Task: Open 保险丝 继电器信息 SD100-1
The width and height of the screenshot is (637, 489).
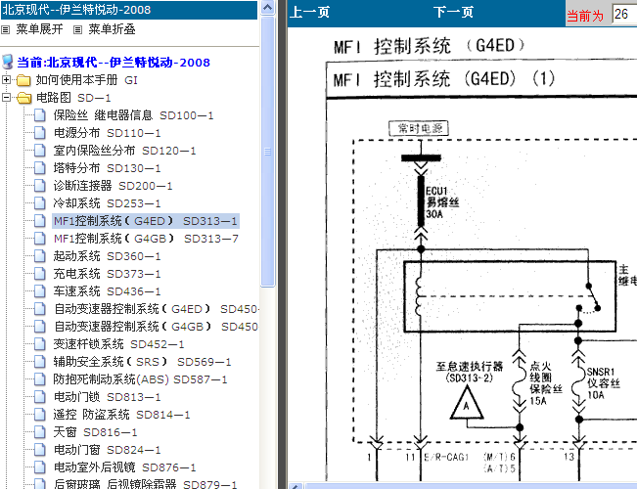Action: 133,115
